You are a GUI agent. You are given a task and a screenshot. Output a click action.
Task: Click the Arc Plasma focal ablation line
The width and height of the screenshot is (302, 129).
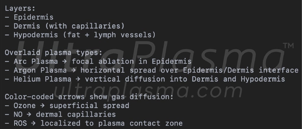98,61
